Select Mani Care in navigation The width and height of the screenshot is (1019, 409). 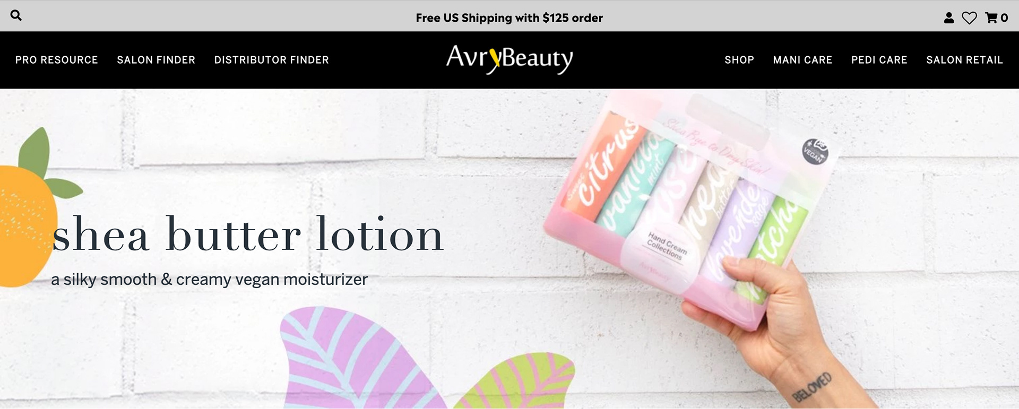tap(802, 60)
